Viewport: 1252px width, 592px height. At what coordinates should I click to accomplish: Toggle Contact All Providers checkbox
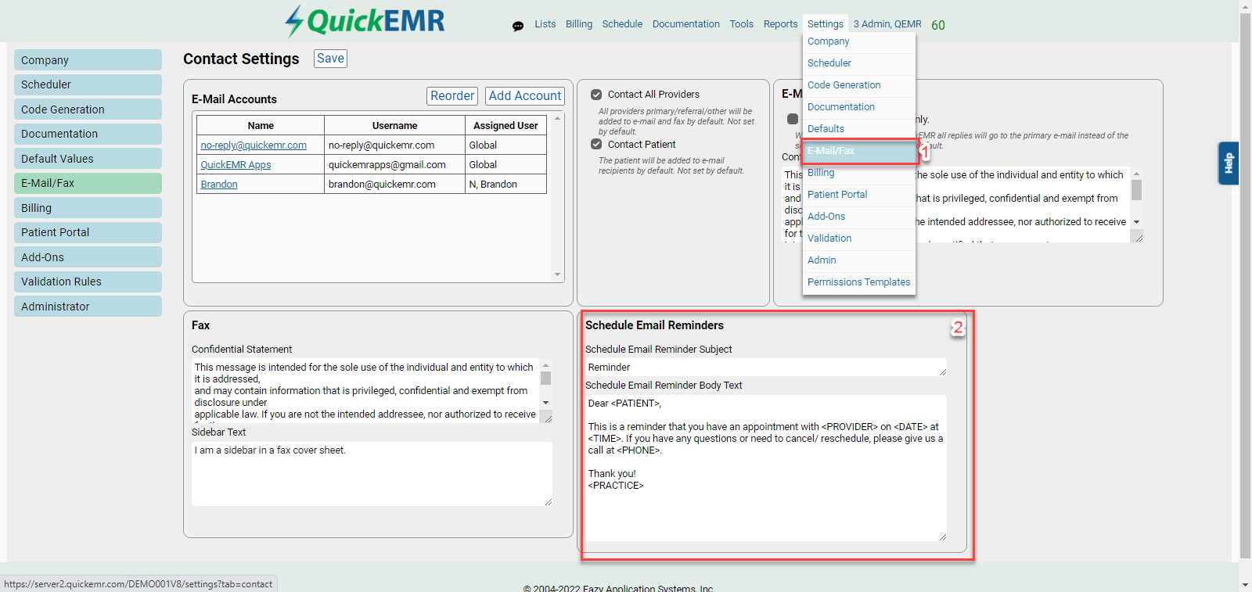click(596, 95)
